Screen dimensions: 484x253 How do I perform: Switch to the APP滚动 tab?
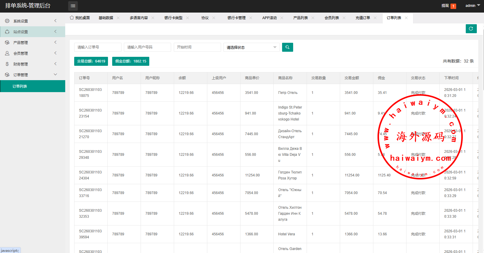(x=270, y=18)
